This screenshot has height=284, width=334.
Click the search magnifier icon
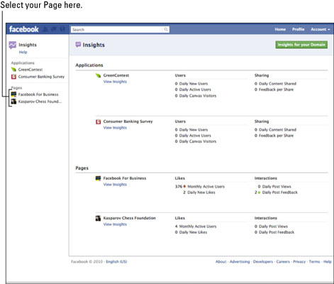(x=166, y=29)
